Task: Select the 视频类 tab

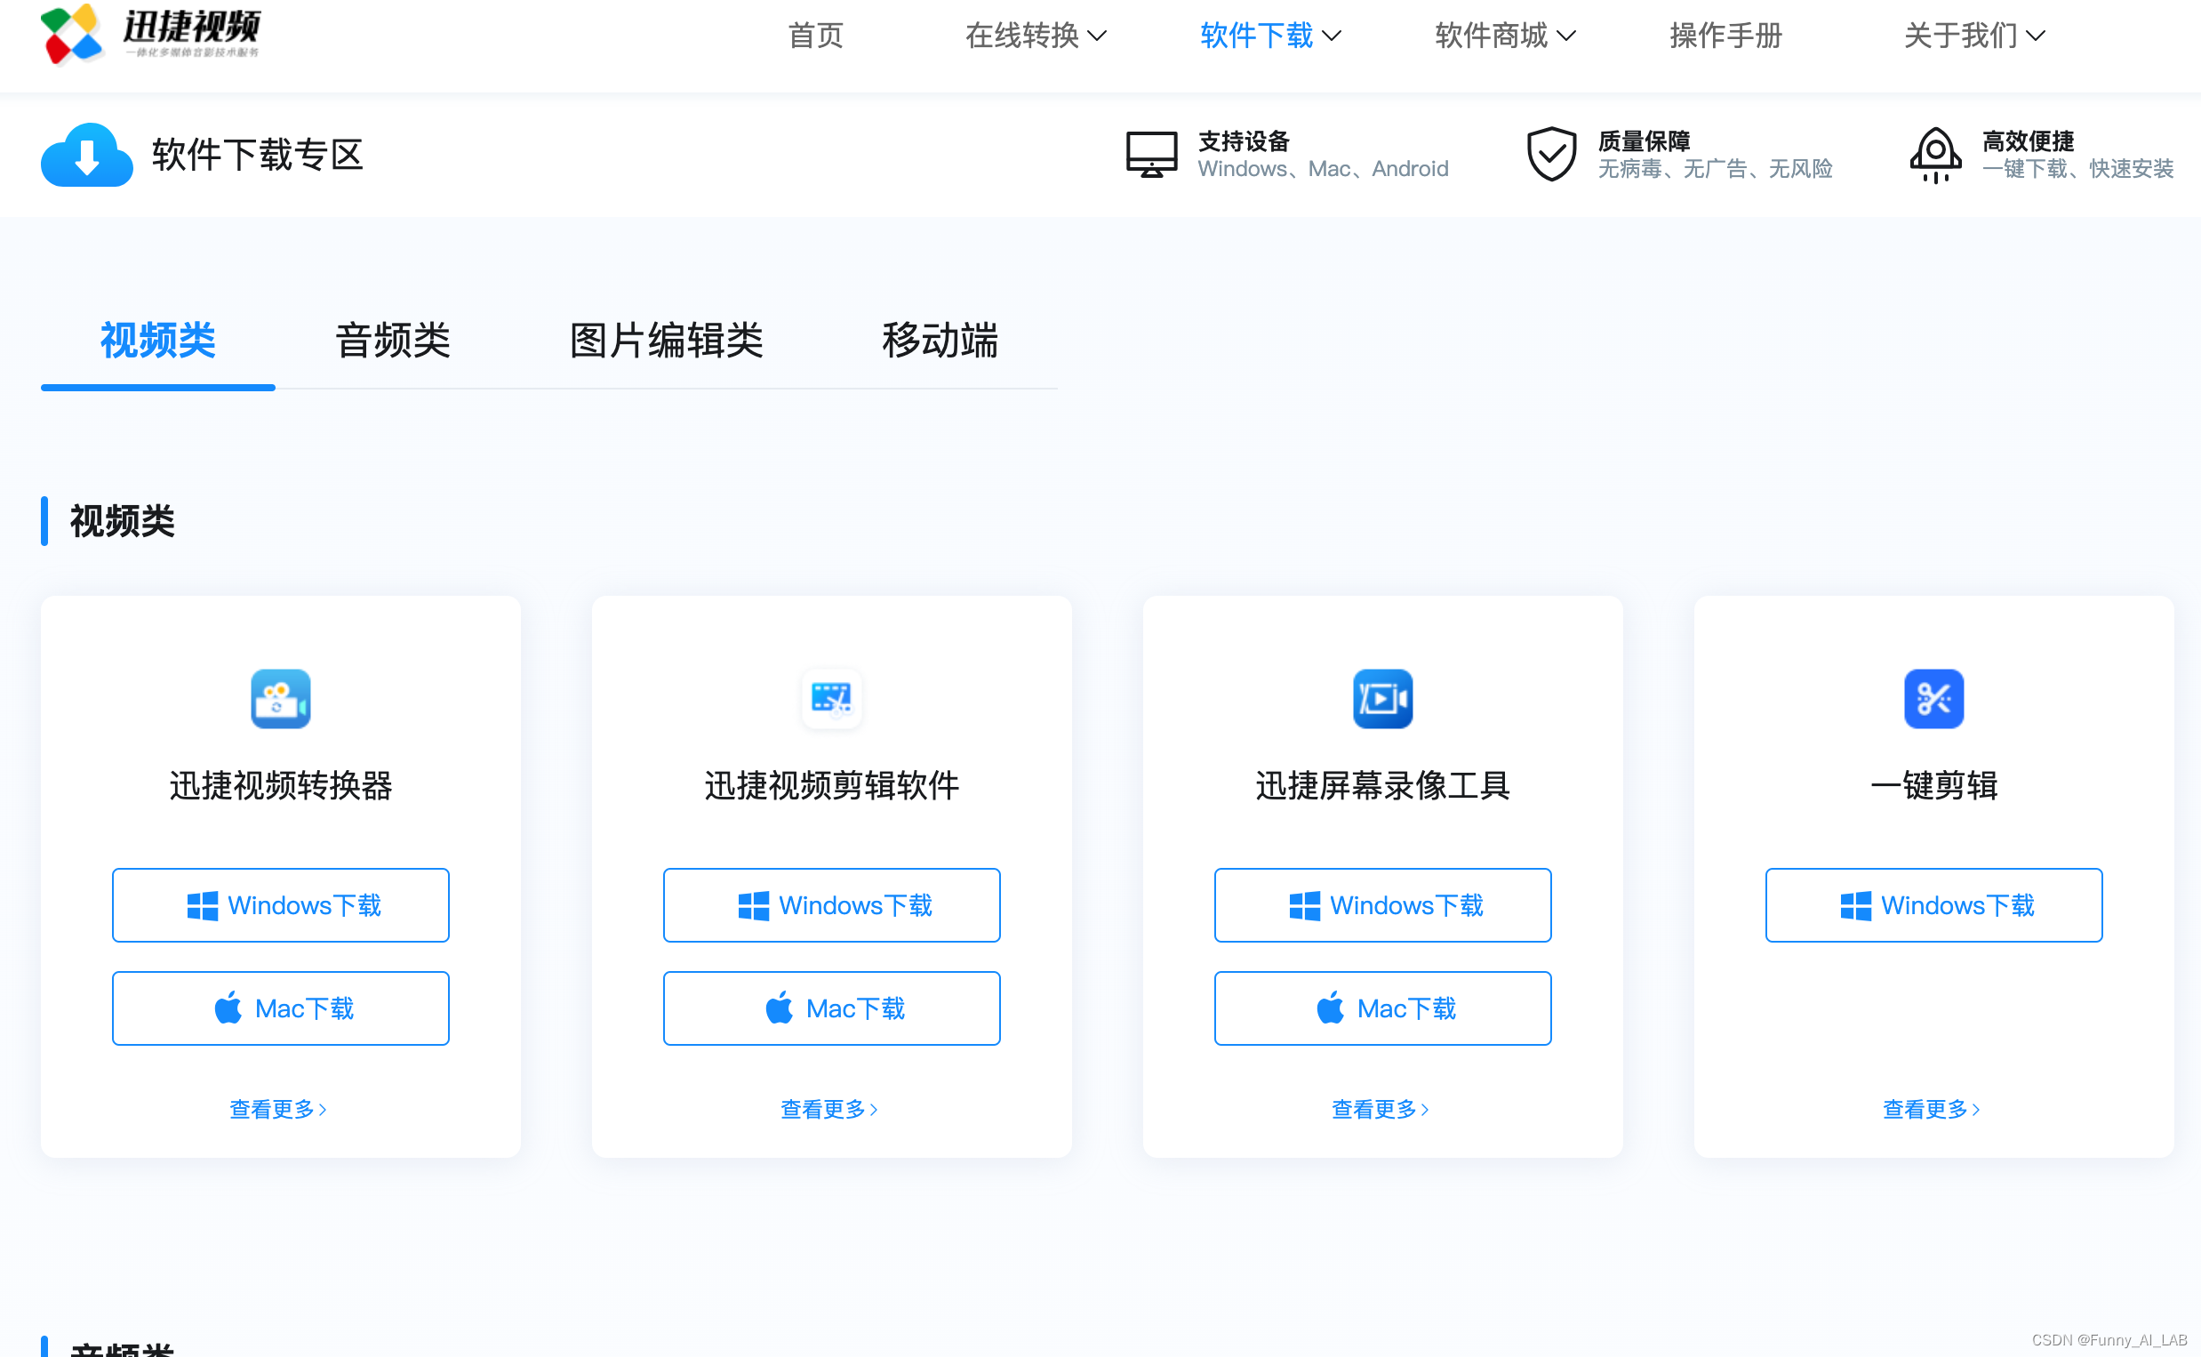Action: [x=158, y=341]
